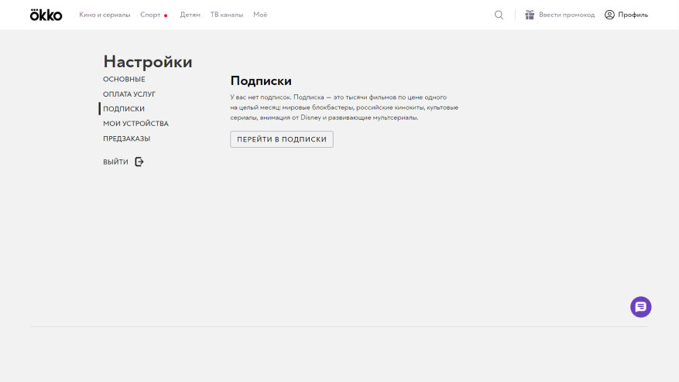Select the Подписки sidebar tab
The height and width of the screenshot is (382, 679).
tap(124, 109)
